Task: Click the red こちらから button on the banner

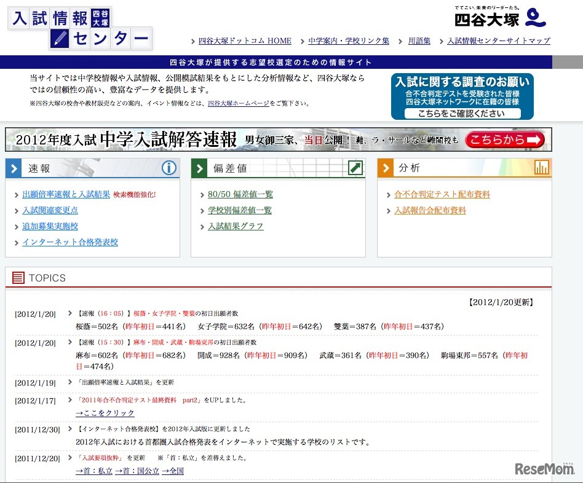Action: tap(504, 139)
